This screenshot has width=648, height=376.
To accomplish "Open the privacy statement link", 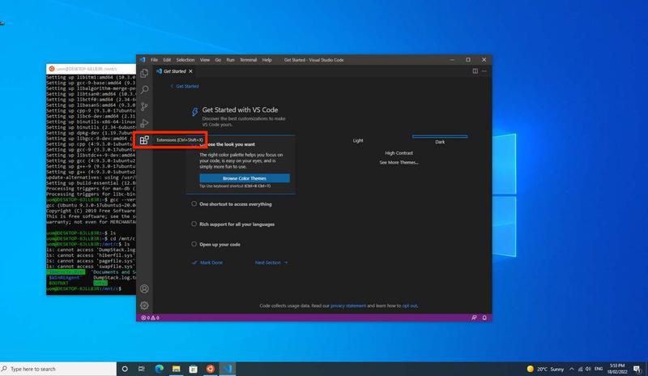I will pos(348,305).
